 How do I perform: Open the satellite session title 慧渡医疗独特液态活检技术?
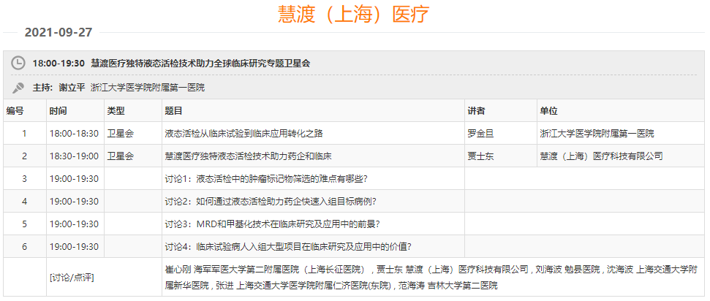[200, 64]
